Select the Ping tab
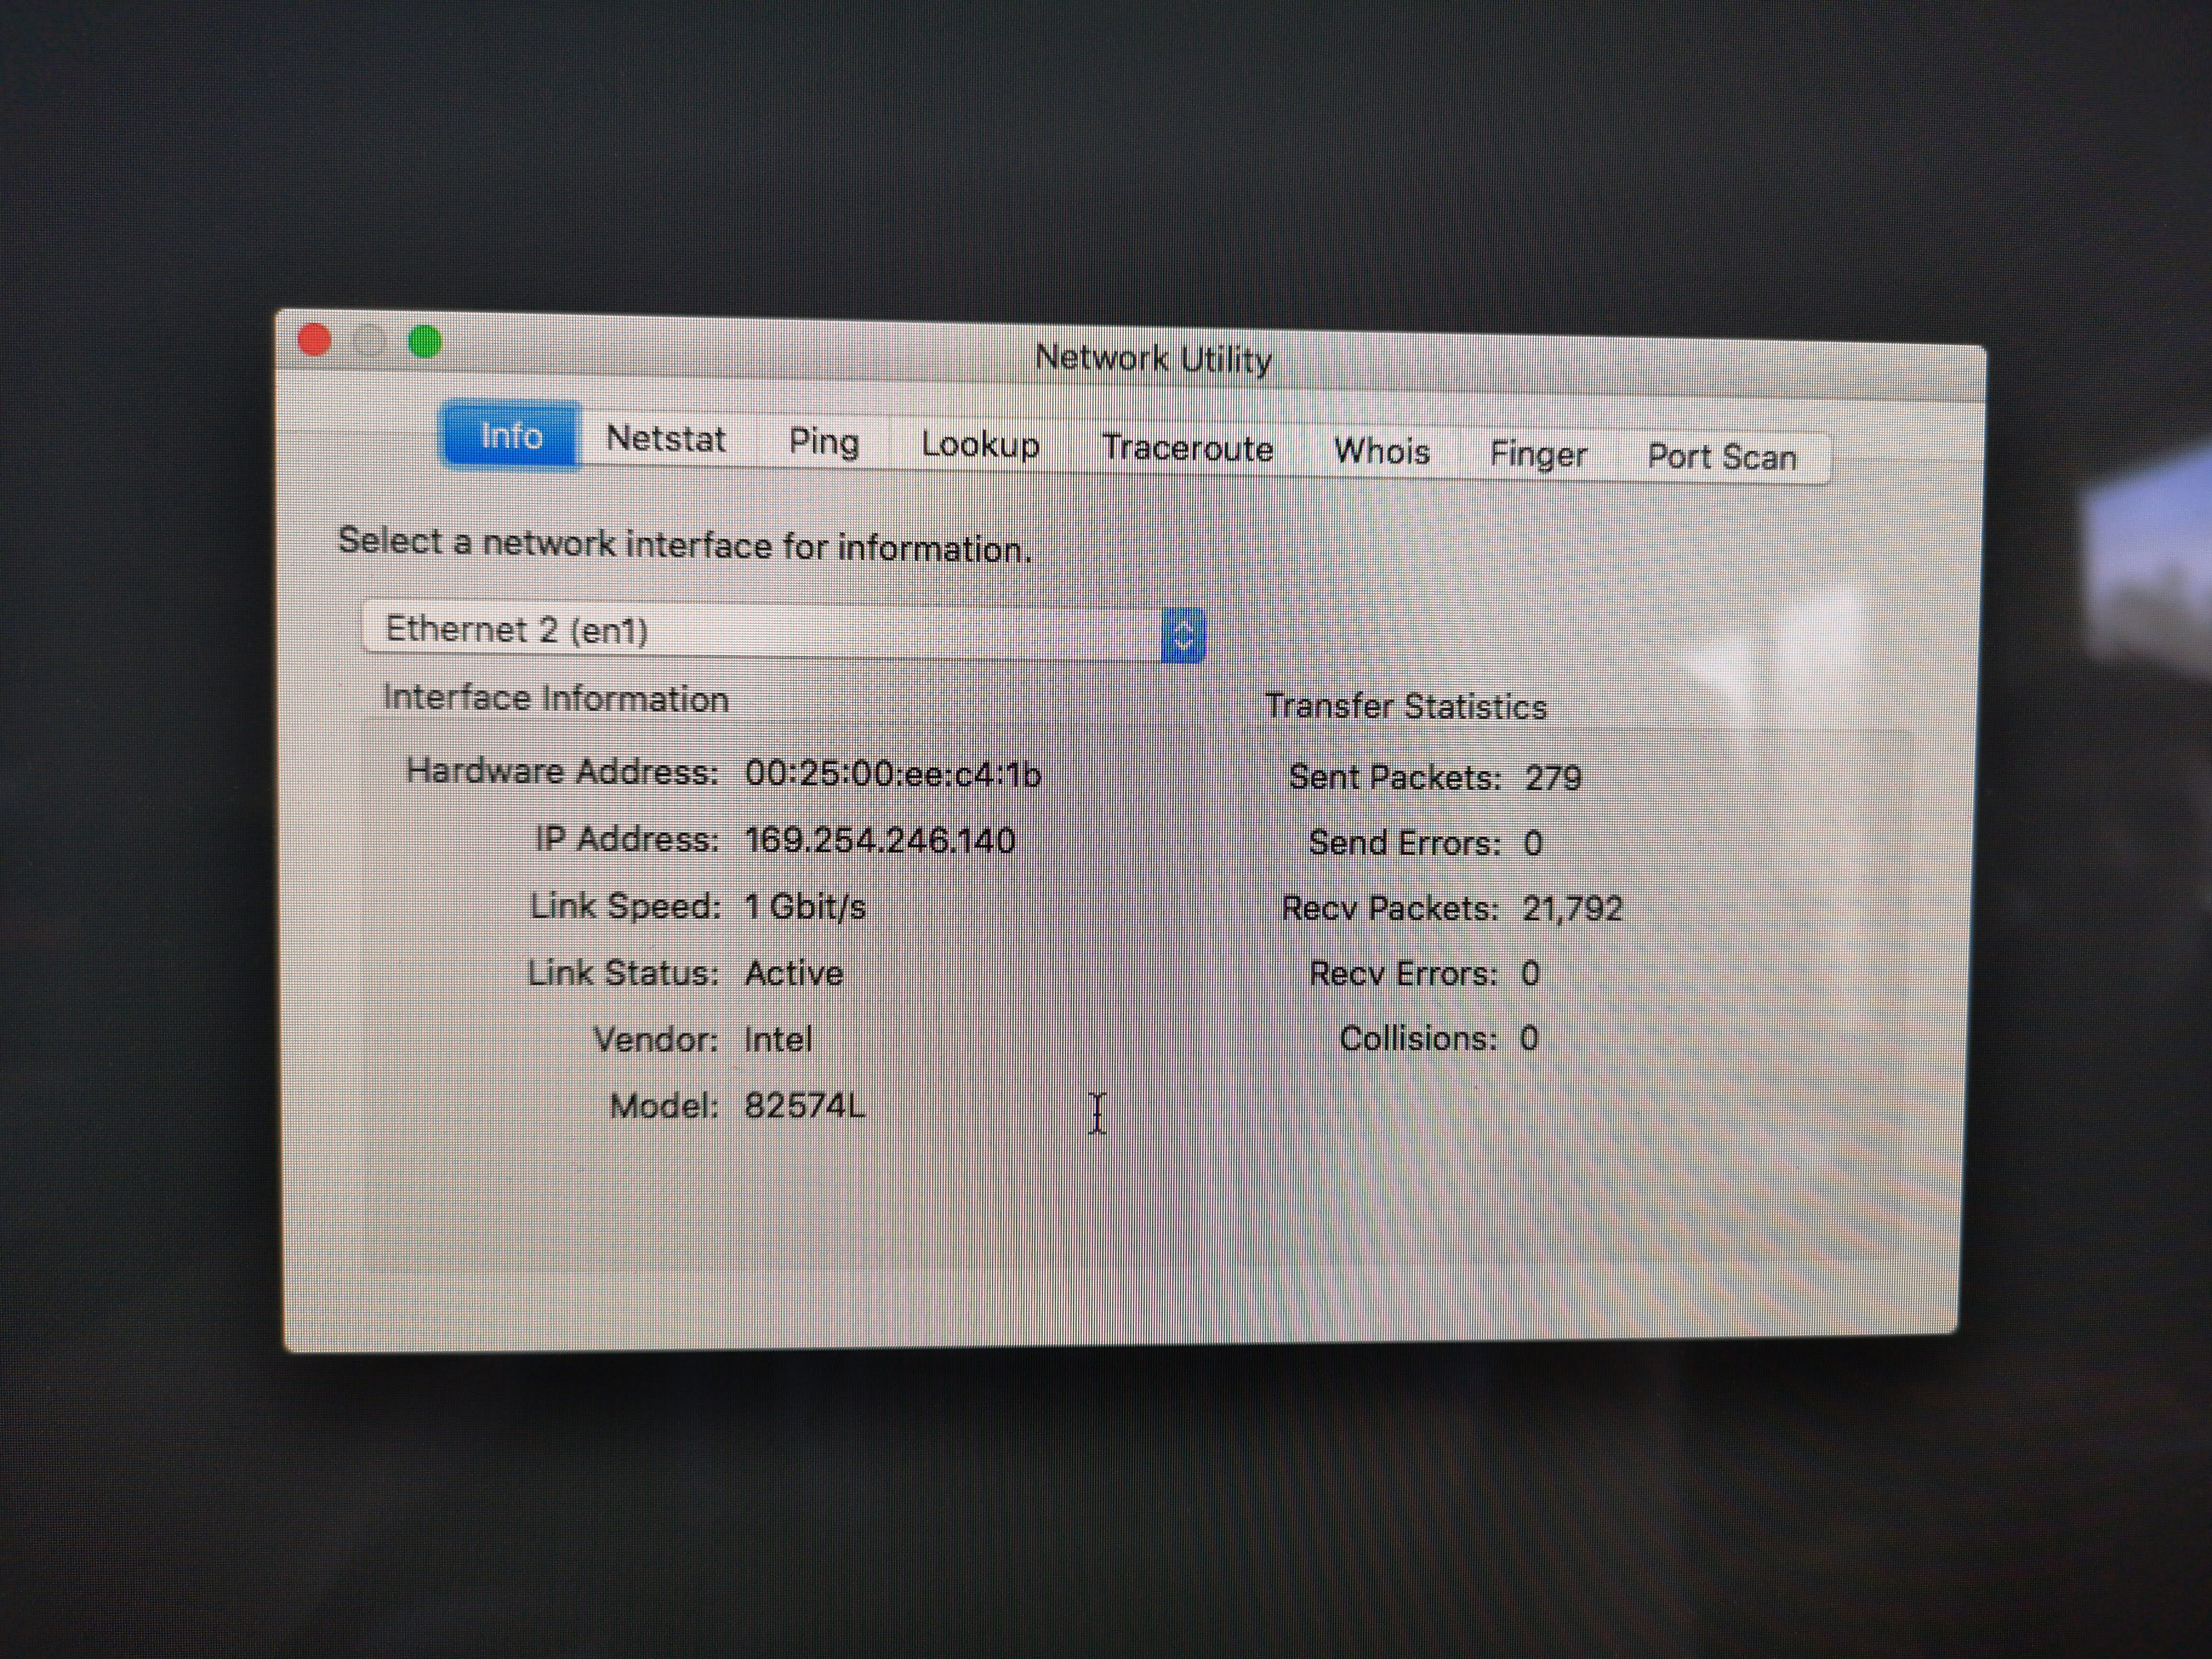Screen dimensions: 2212x1659 [x=823, y=441]
